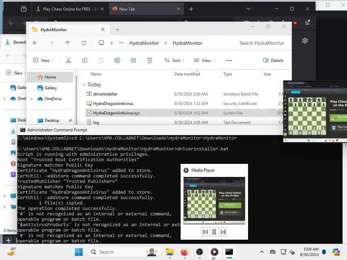Viewport: 347px width, 260px height.
Task: Go back with Explorer left arrow
Action: (x=35, y=43)
